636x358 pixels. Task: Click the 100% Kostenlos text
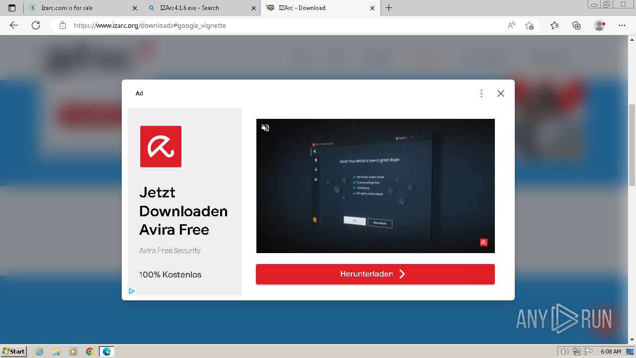170,274
